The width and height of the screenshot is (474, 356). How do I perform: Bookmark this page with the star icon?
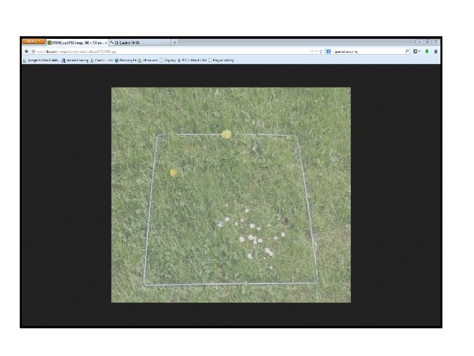[311, 51]
